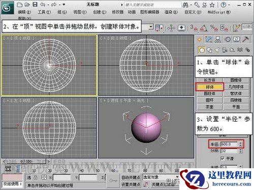
Task: Open the help question mark icon
Action: pos(224,5)
